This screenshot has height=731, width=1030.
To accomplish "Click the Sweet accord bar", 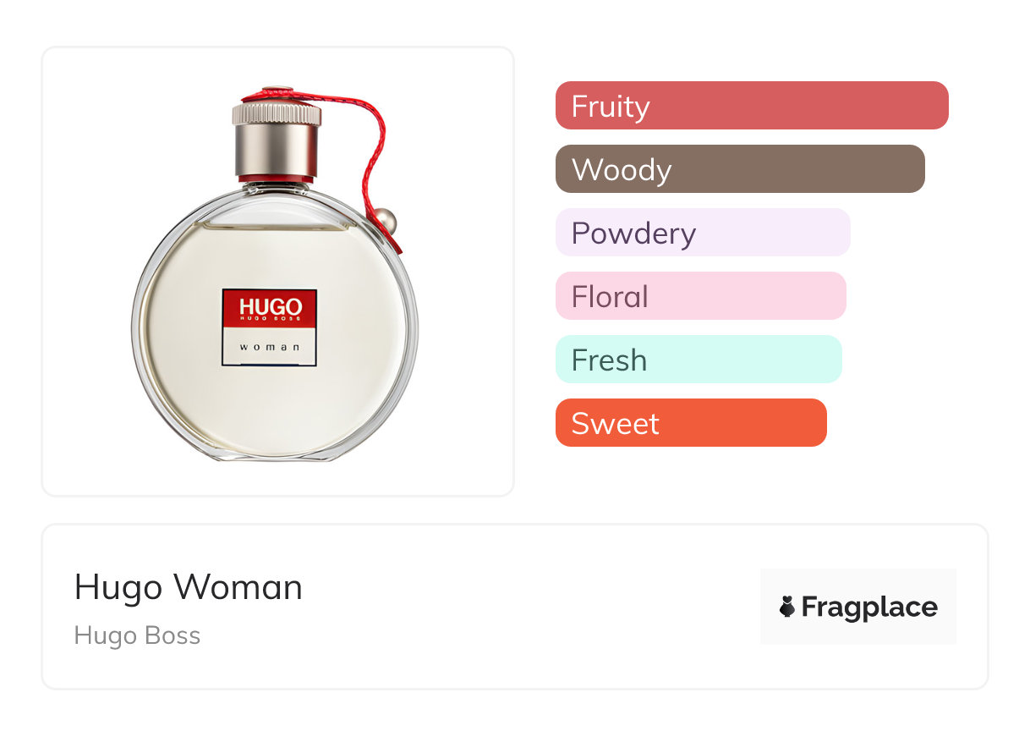I will click(x=691, y=423).
